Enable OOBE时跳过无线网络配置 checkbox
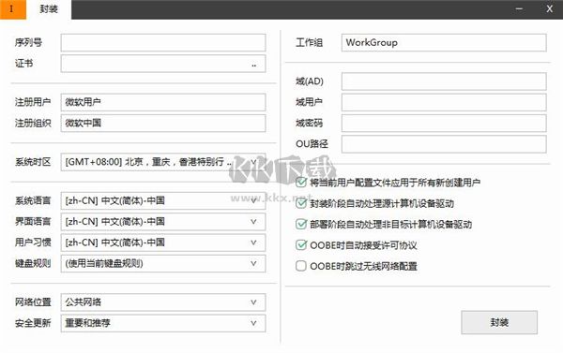 (x=301, y=266)
